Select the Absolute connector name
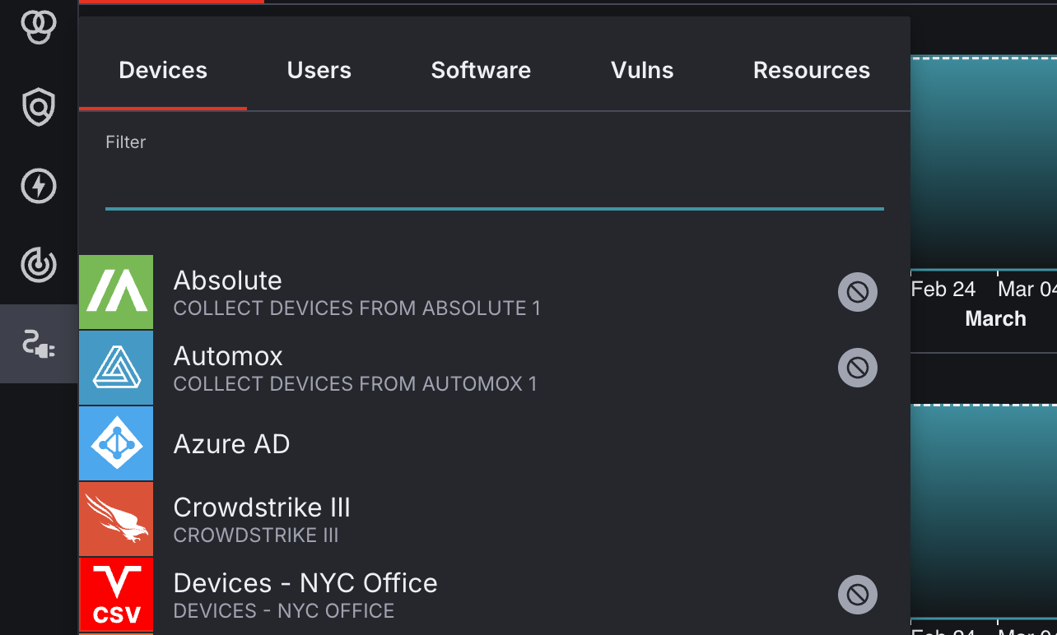 pyautogui.click(x=228, y=280)
